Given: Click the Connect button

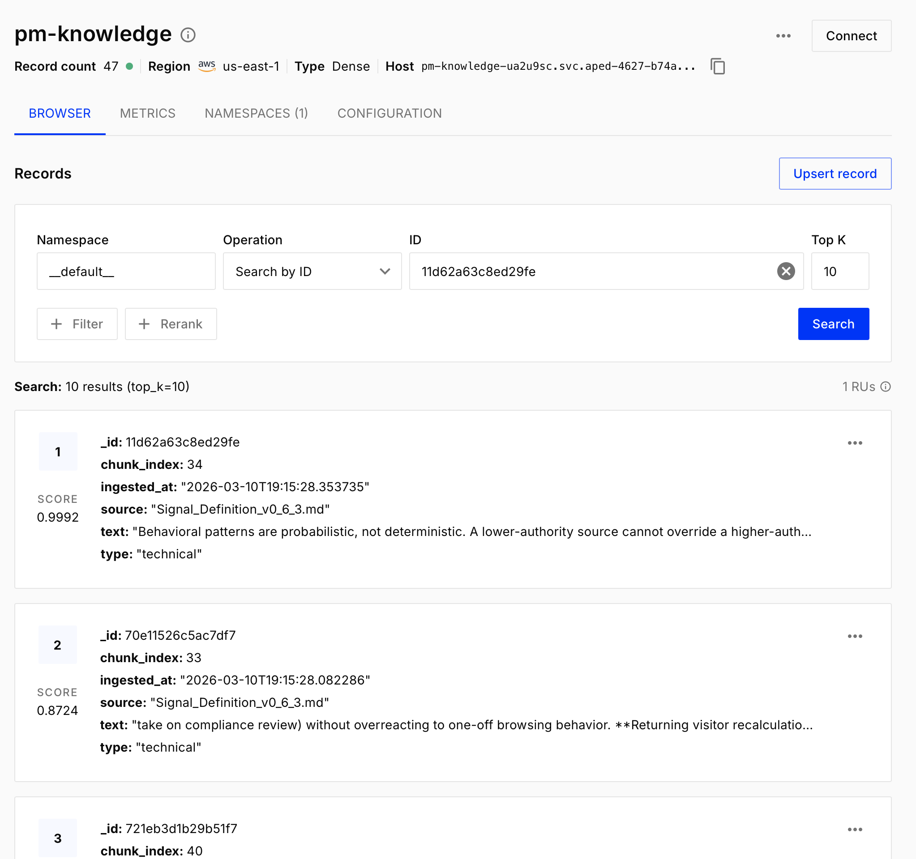Looking at the screenshot, I should [851, 36].
